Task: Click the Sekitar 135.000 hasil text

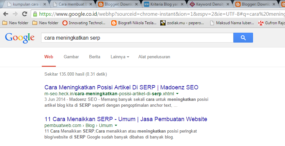Action: [76, 74]
